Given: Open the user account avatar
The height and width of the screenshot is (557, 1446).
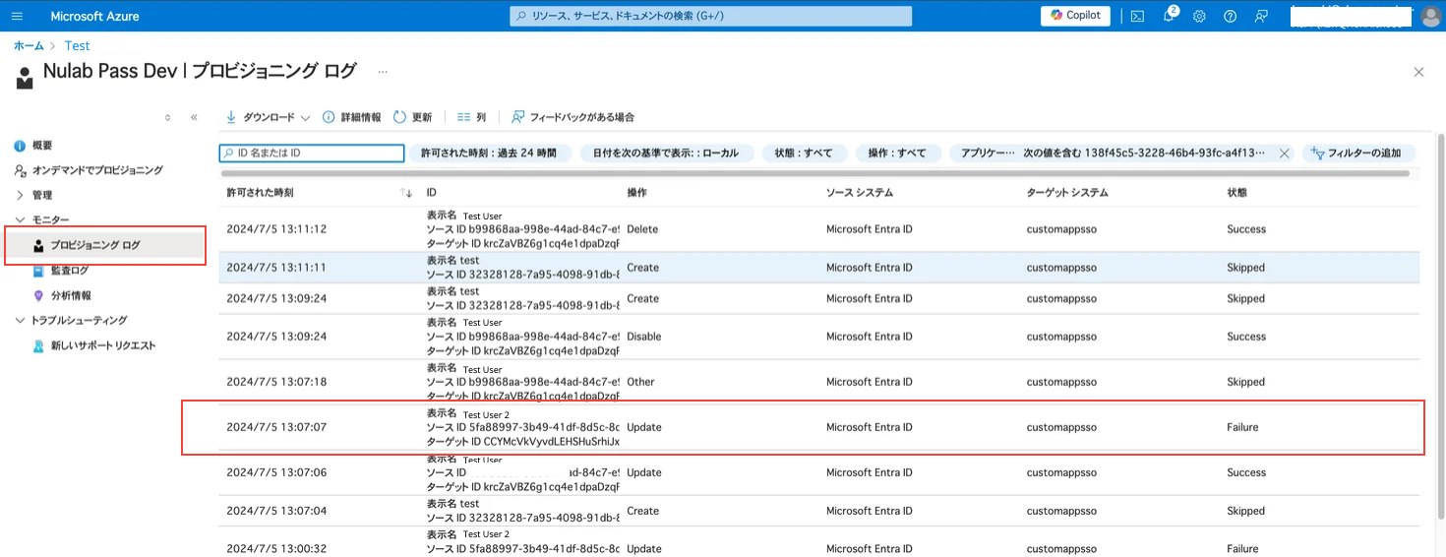Looking at the screenshot, I should tap(1430, 17).
